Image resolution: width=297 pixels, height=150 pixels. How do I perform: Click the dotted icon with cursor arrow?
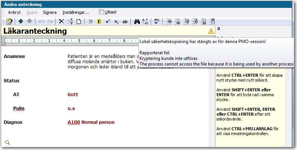coord(203,21)
